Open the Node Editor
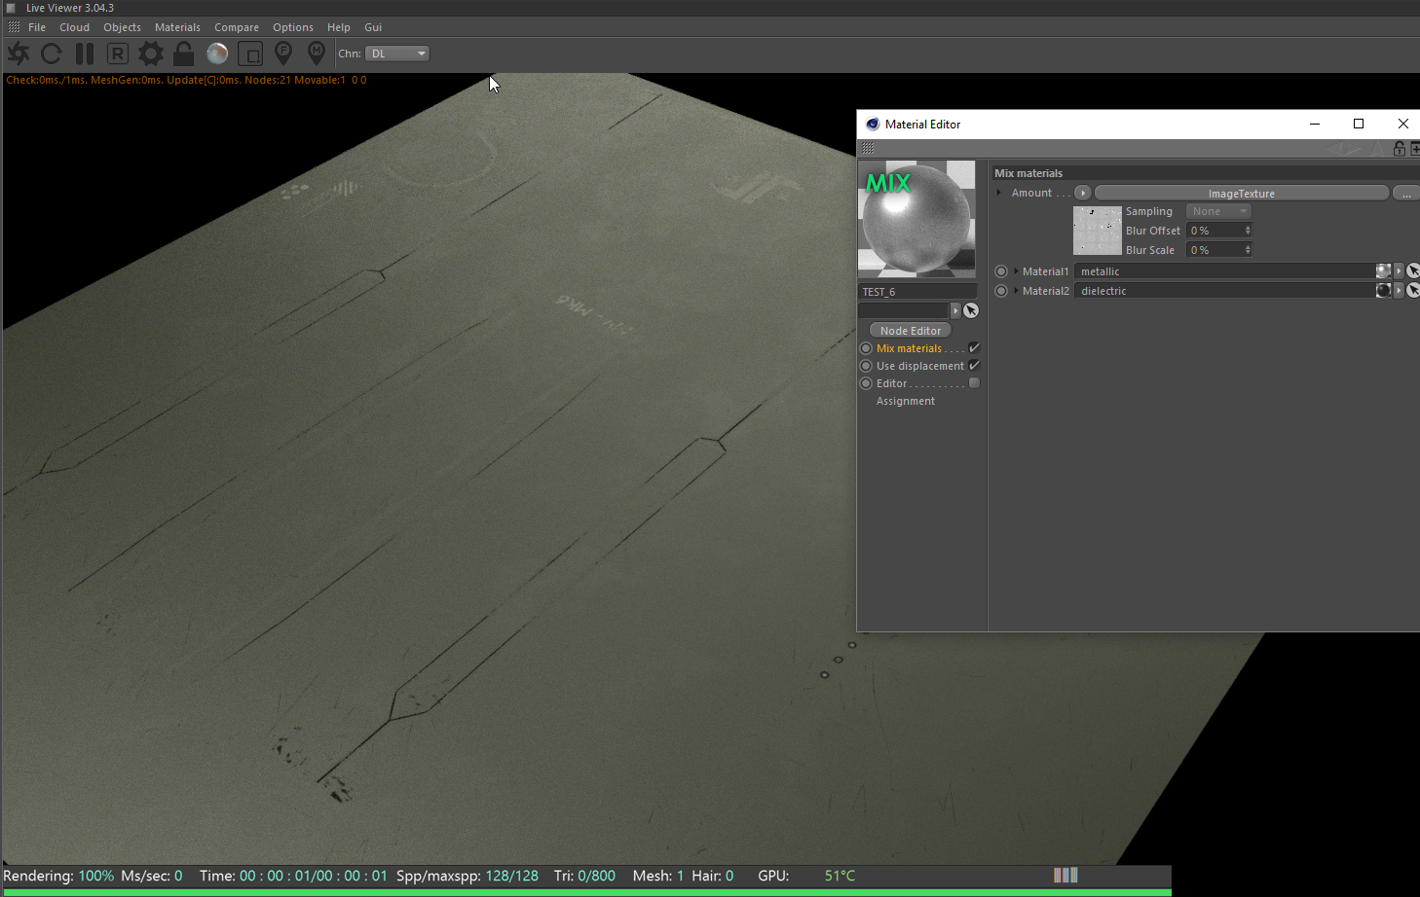Screen dimensions: 1420x897 point(911,331)
